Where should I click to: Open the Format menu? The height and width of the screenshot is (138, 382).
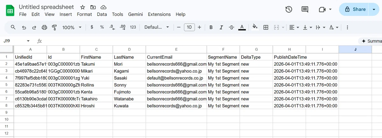pyautogui.click(x=84, y=14)
